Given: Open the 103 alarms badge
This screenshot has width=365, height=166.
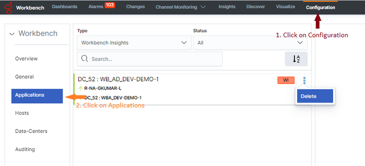Looking at the screenshot, I should [109, 5].
